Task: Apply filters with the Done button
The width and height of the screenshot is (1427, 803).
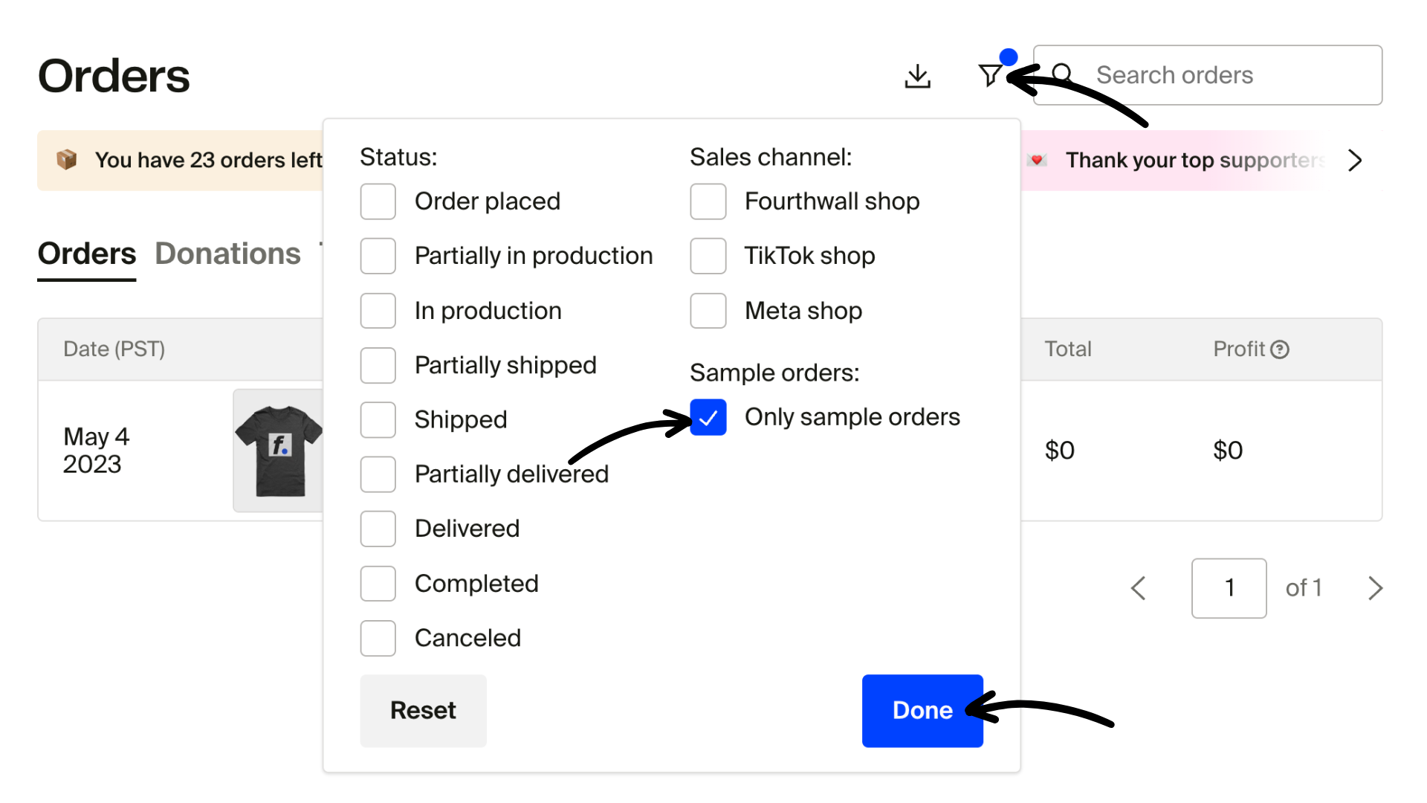Action: tap(922, 711)
